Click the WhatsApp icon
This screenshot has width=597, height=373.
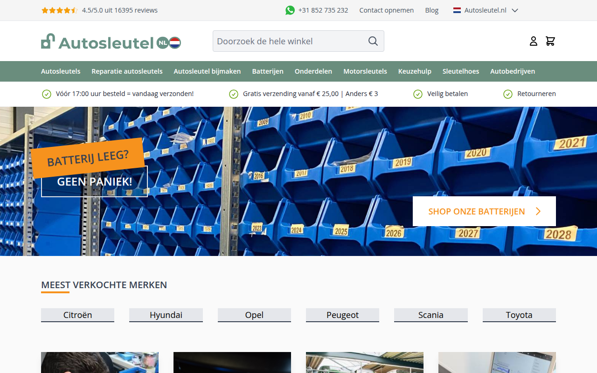coord(290,10)
